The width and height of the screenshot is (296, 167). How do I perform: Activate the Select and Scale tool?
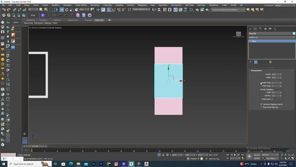[72, 10]
